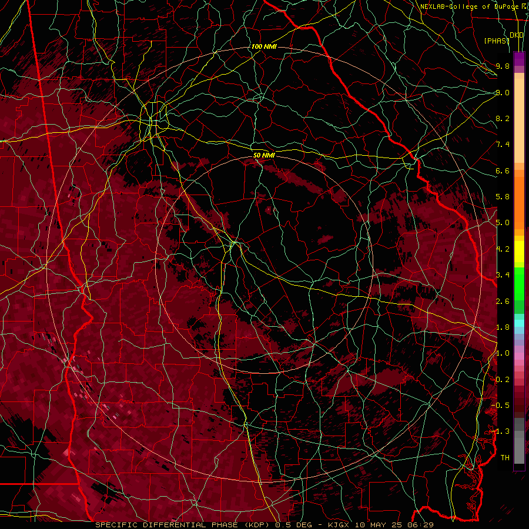Screen dimensions: 529x529
Task: Click the 7.4 value on the scale
Action: coord(503,145)
